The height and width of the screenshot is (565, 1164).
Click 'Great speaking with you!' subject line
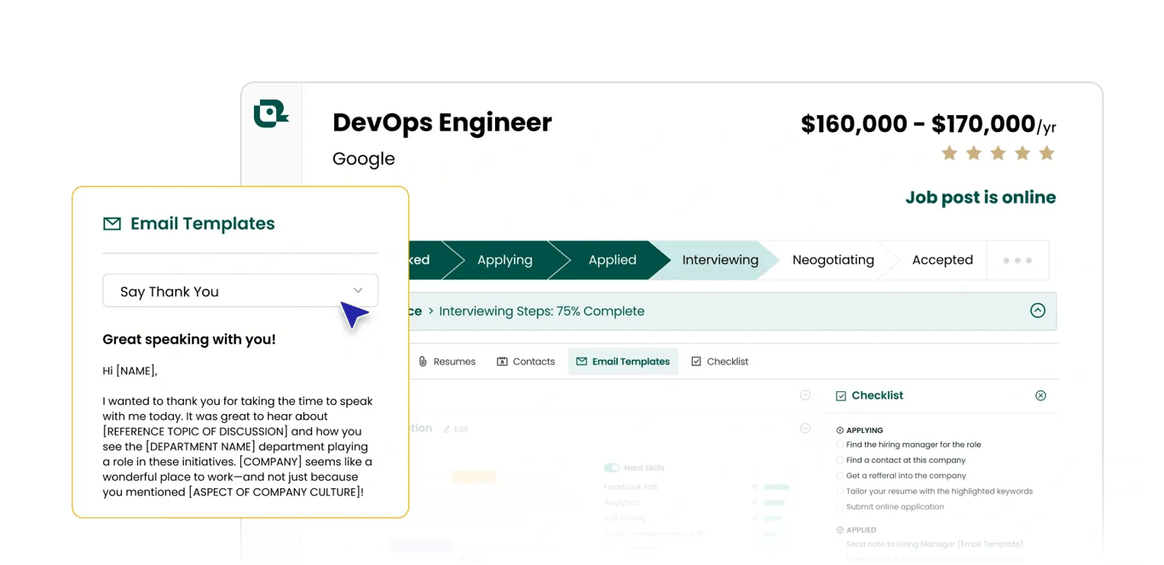tap(189, 339)
